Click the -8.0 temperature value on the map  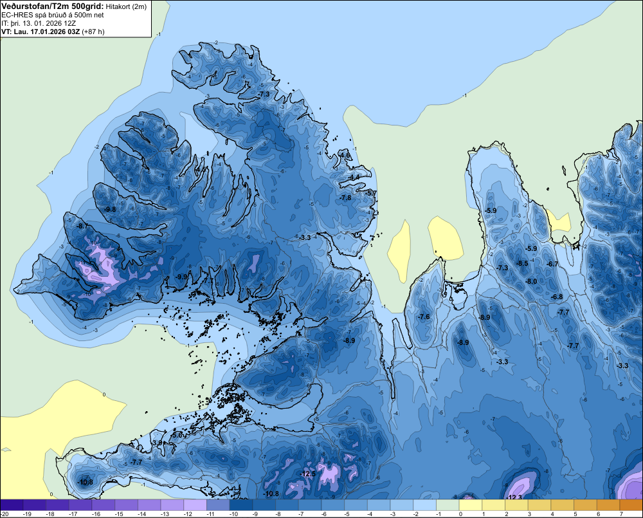(x=531, y=282)
